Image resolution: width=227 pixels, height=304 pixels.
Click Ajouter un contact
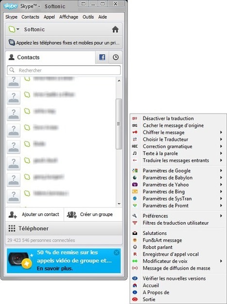pyautogui.click(x=34, y=214)
